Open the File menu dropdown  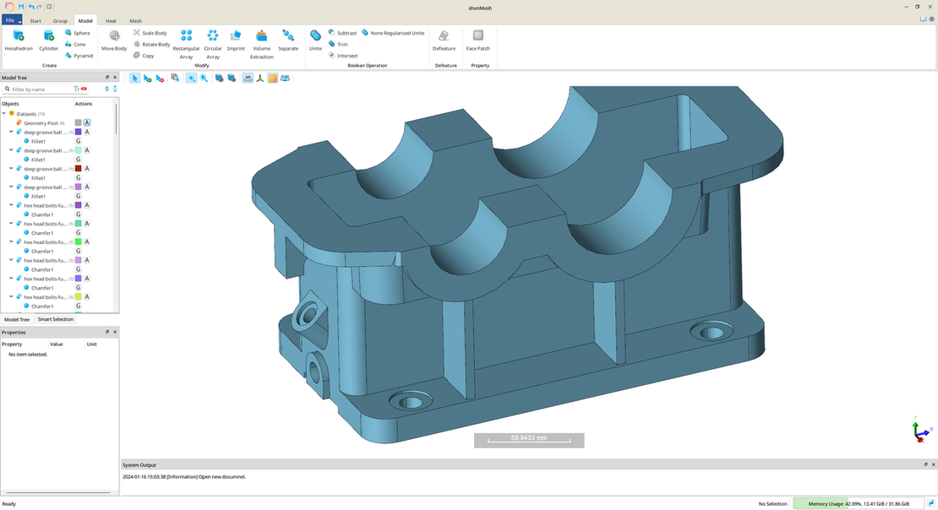coord(12,20)
